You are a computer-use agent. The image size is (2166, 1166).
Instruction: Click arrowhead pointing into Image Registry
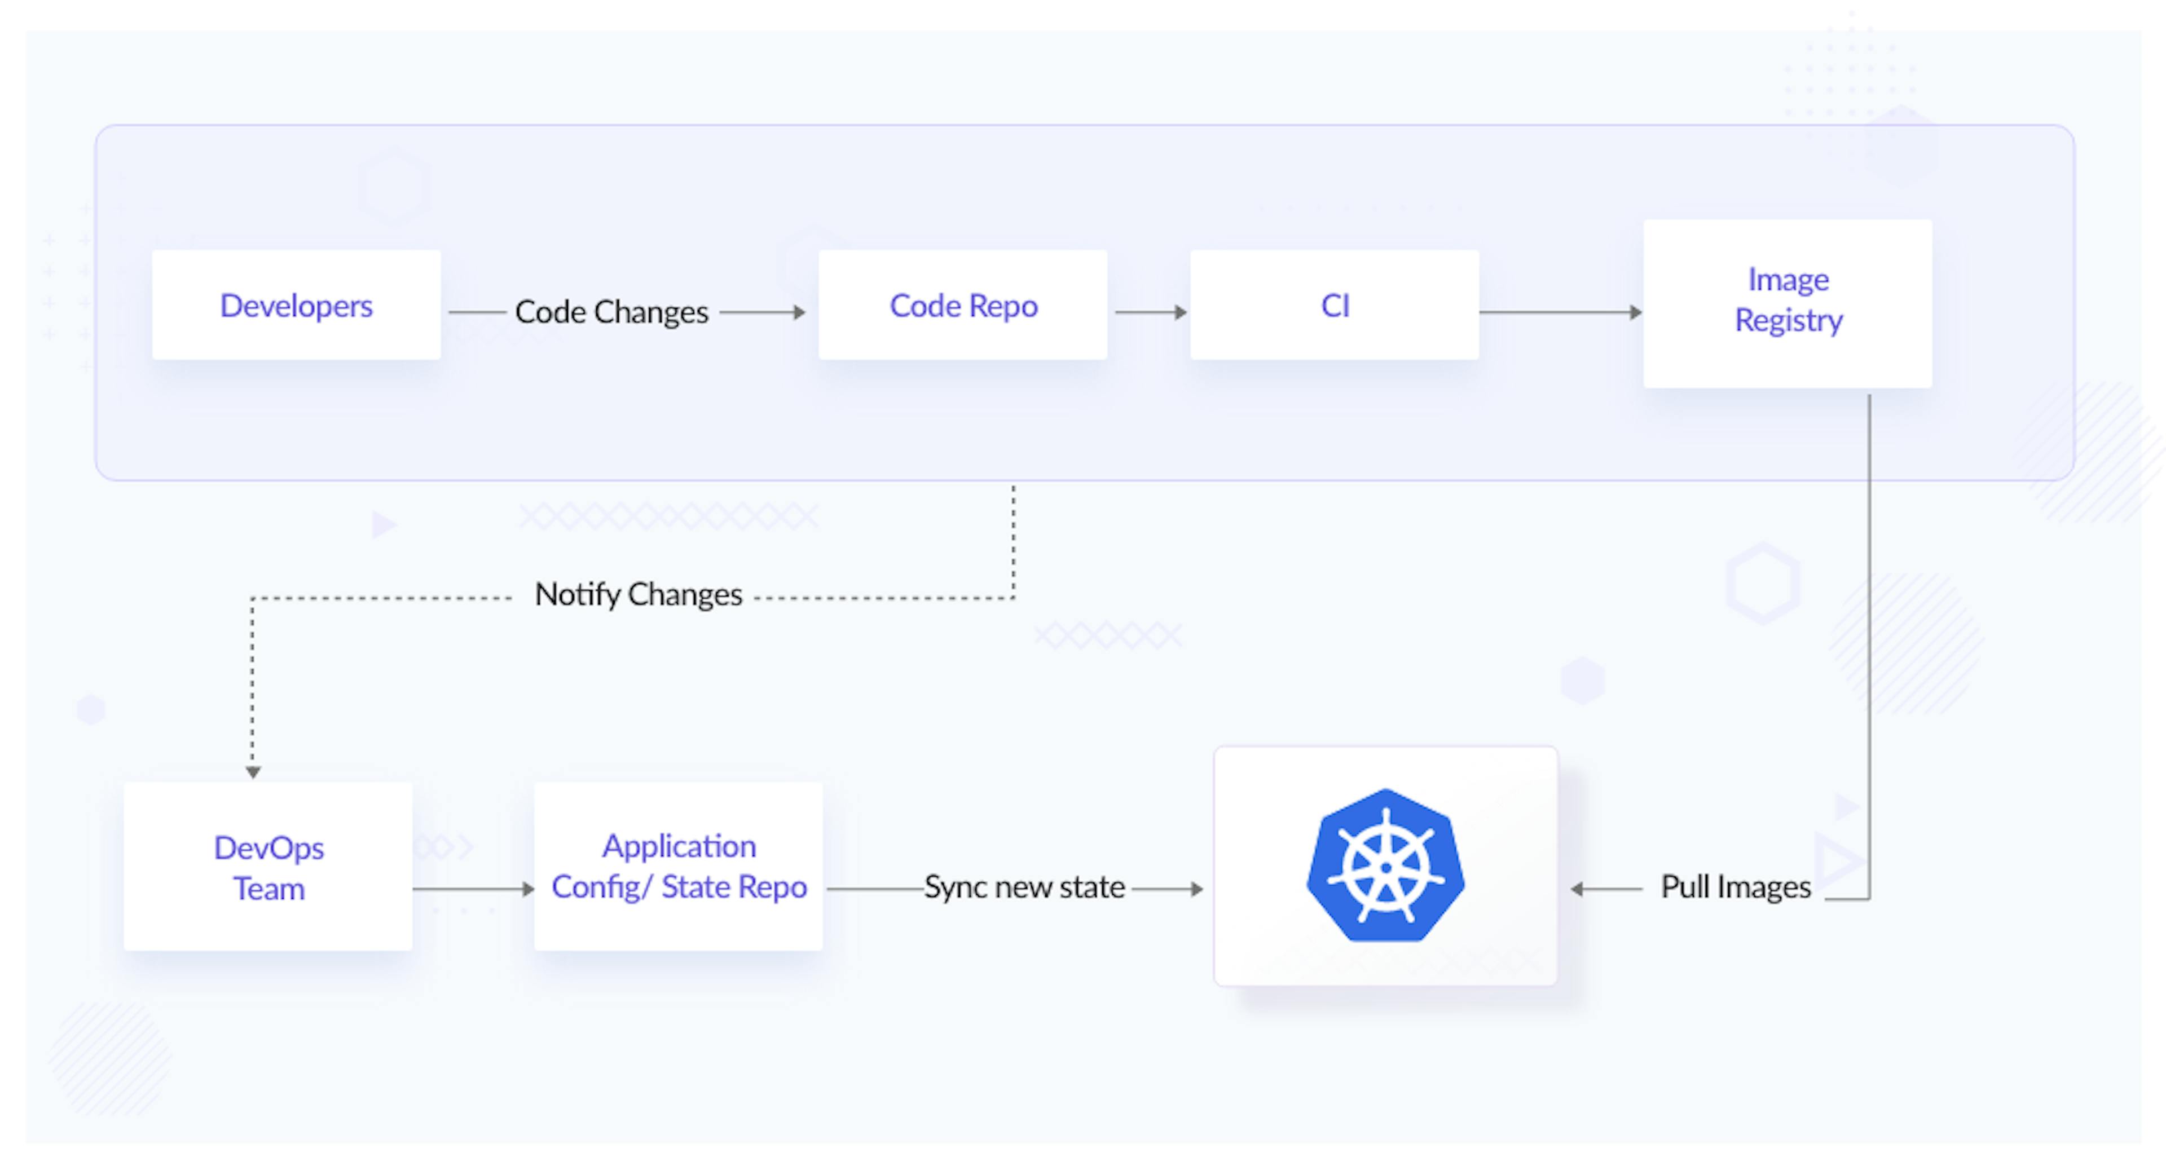[1635, 313]
